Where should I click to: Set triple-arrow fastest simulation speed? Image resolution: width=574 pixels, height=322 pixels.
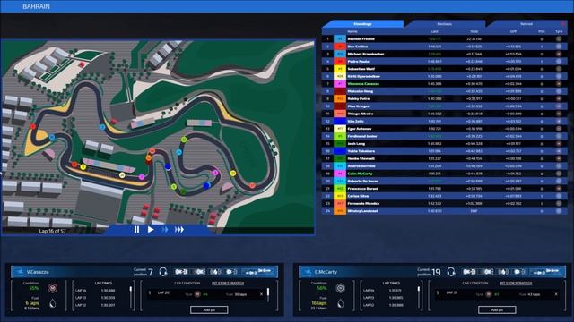tap(179, 230)
